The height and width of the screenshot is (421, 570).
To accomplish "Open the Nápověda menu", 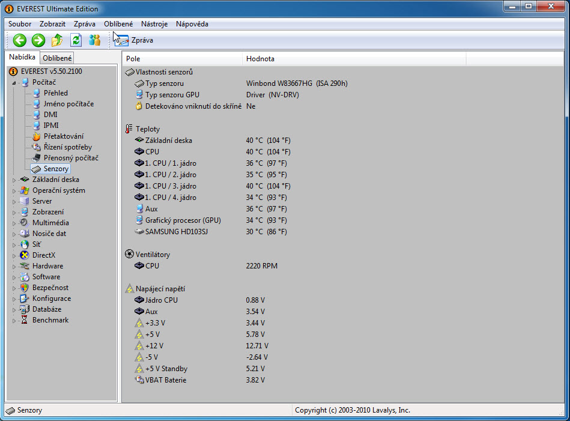I will 192,24.
